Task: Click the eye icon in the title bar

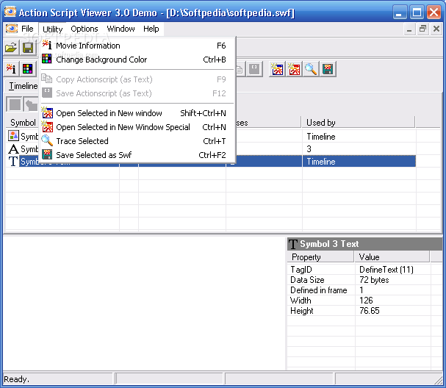Action: [x=10, y=12]
